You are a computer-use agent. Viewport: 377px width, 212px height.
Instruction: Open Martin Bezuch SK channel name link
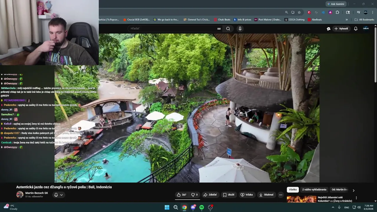point(37,193)
